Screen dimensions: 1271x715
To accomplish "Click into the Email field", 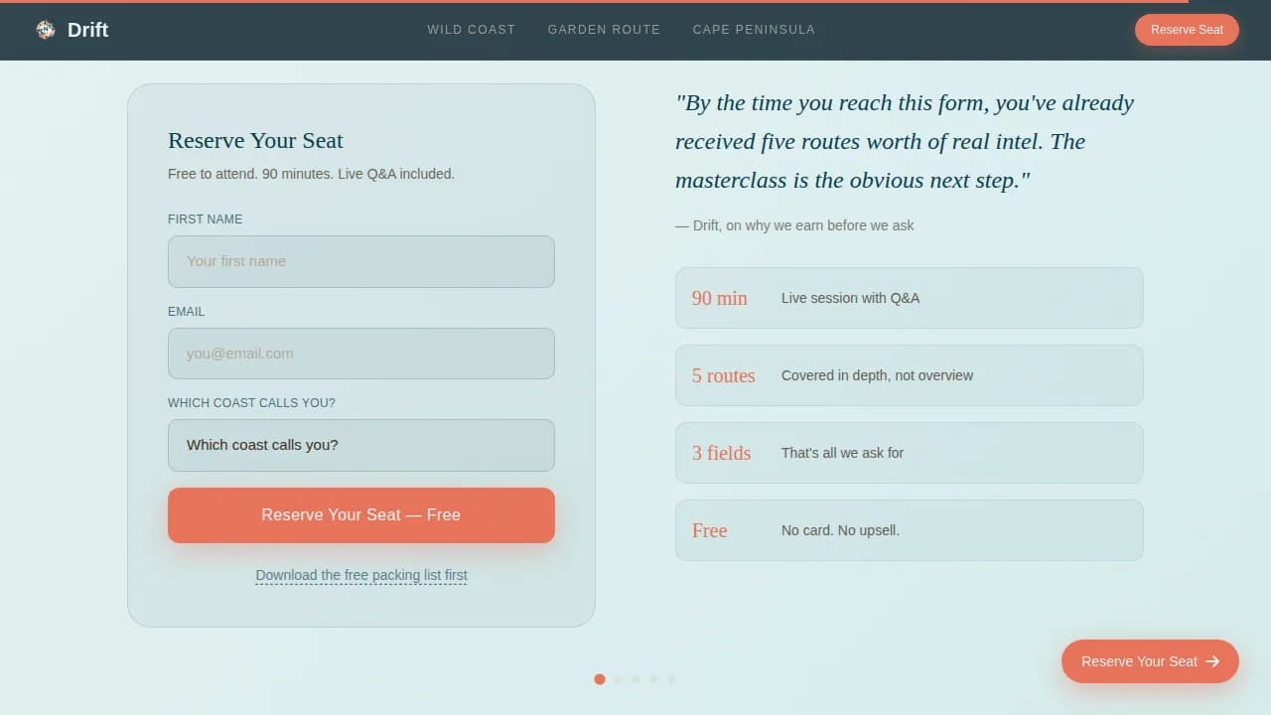I will tap(361, 354).
